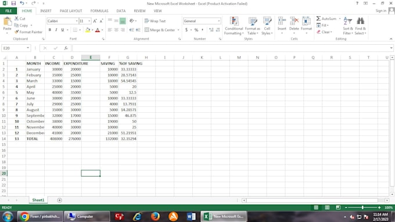Viewport: 395px width, 222px height.
Task: Click the Delete cells icon
Action: (x=294, y=21)
